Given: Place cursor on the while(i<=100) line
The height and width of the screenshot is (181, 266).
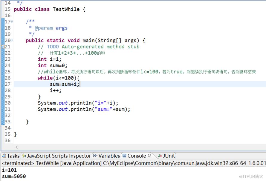Looking at the screenshot, I should point(59,78).
